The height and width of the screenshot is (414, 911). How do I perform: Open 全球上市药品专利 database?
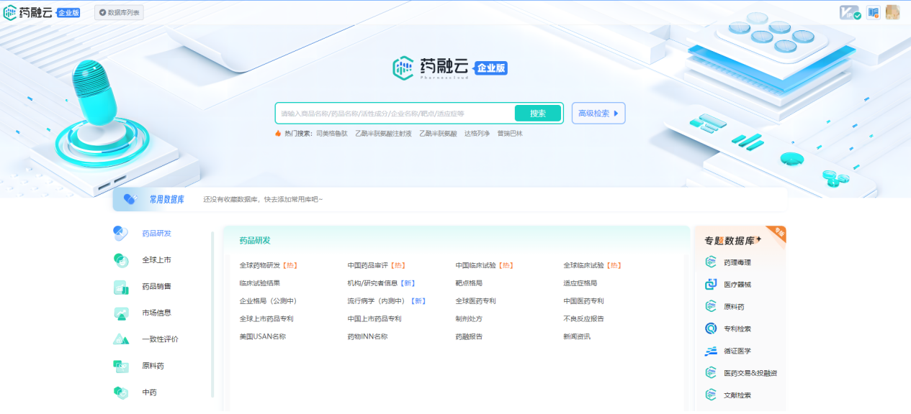pyautogui.click(x=266, y=318)
